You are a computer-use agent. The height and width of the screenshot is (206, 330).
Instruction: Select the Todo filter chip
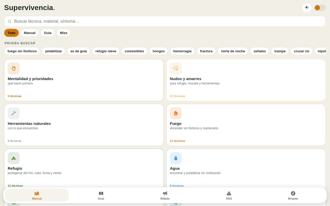11,33
